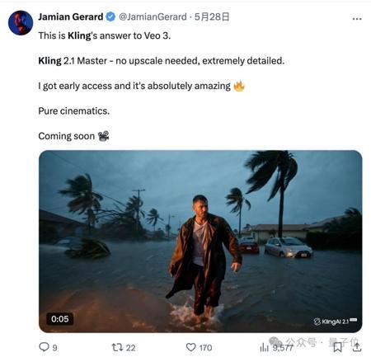Image resolution: width=371 pixels, height=357 pixels.
Task: Click the 0:05 video duration badge
Action: [x=59, y=319]
